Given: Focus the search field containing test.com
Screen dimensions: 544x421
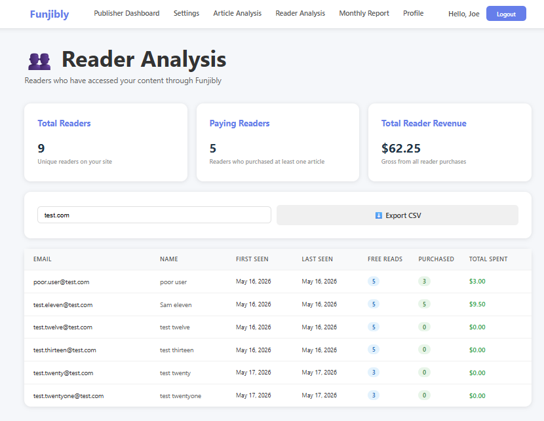Looking at the screenshot, I should 154,215.
